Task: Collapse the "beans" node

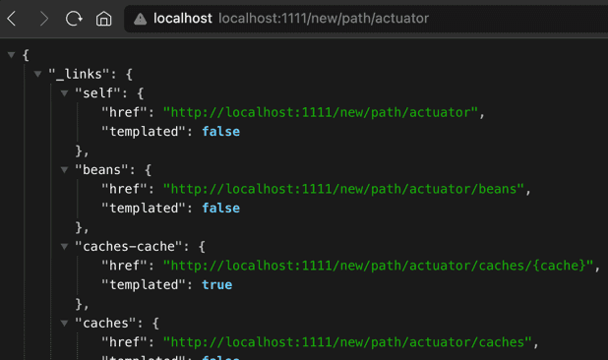Action: point(64,170)
